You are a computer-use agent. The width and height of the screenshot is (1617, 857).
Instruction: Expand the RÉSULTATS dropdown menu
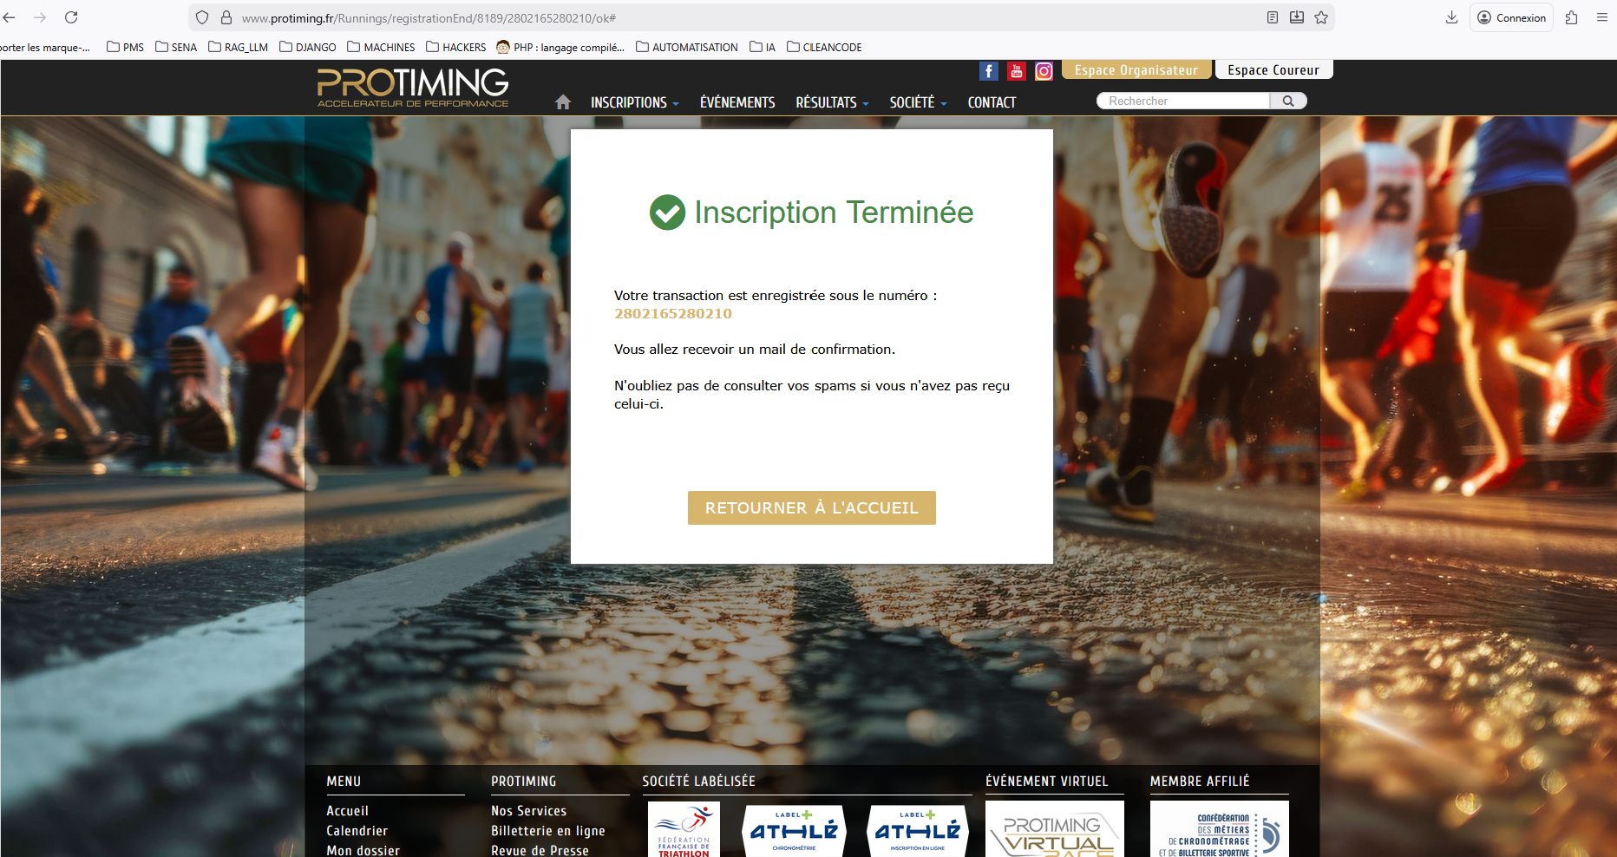832,102
